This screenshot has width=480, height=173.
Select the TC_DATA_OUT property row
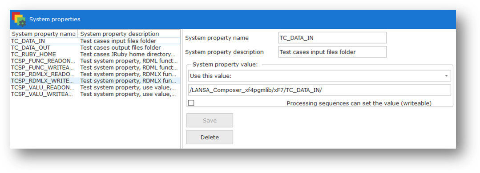point(95,47)
